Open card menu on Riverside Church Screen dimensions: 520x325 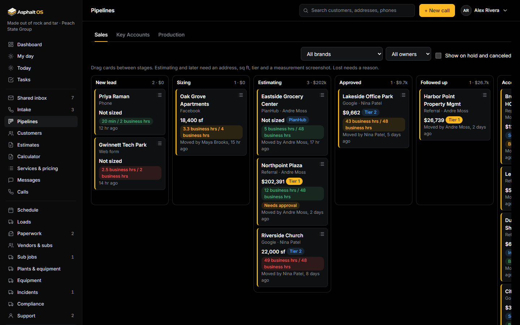322,234
